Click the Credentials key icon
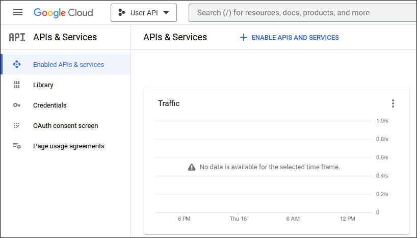The width and height of the screenshot is (417, 238). click(x=17, y=105)
